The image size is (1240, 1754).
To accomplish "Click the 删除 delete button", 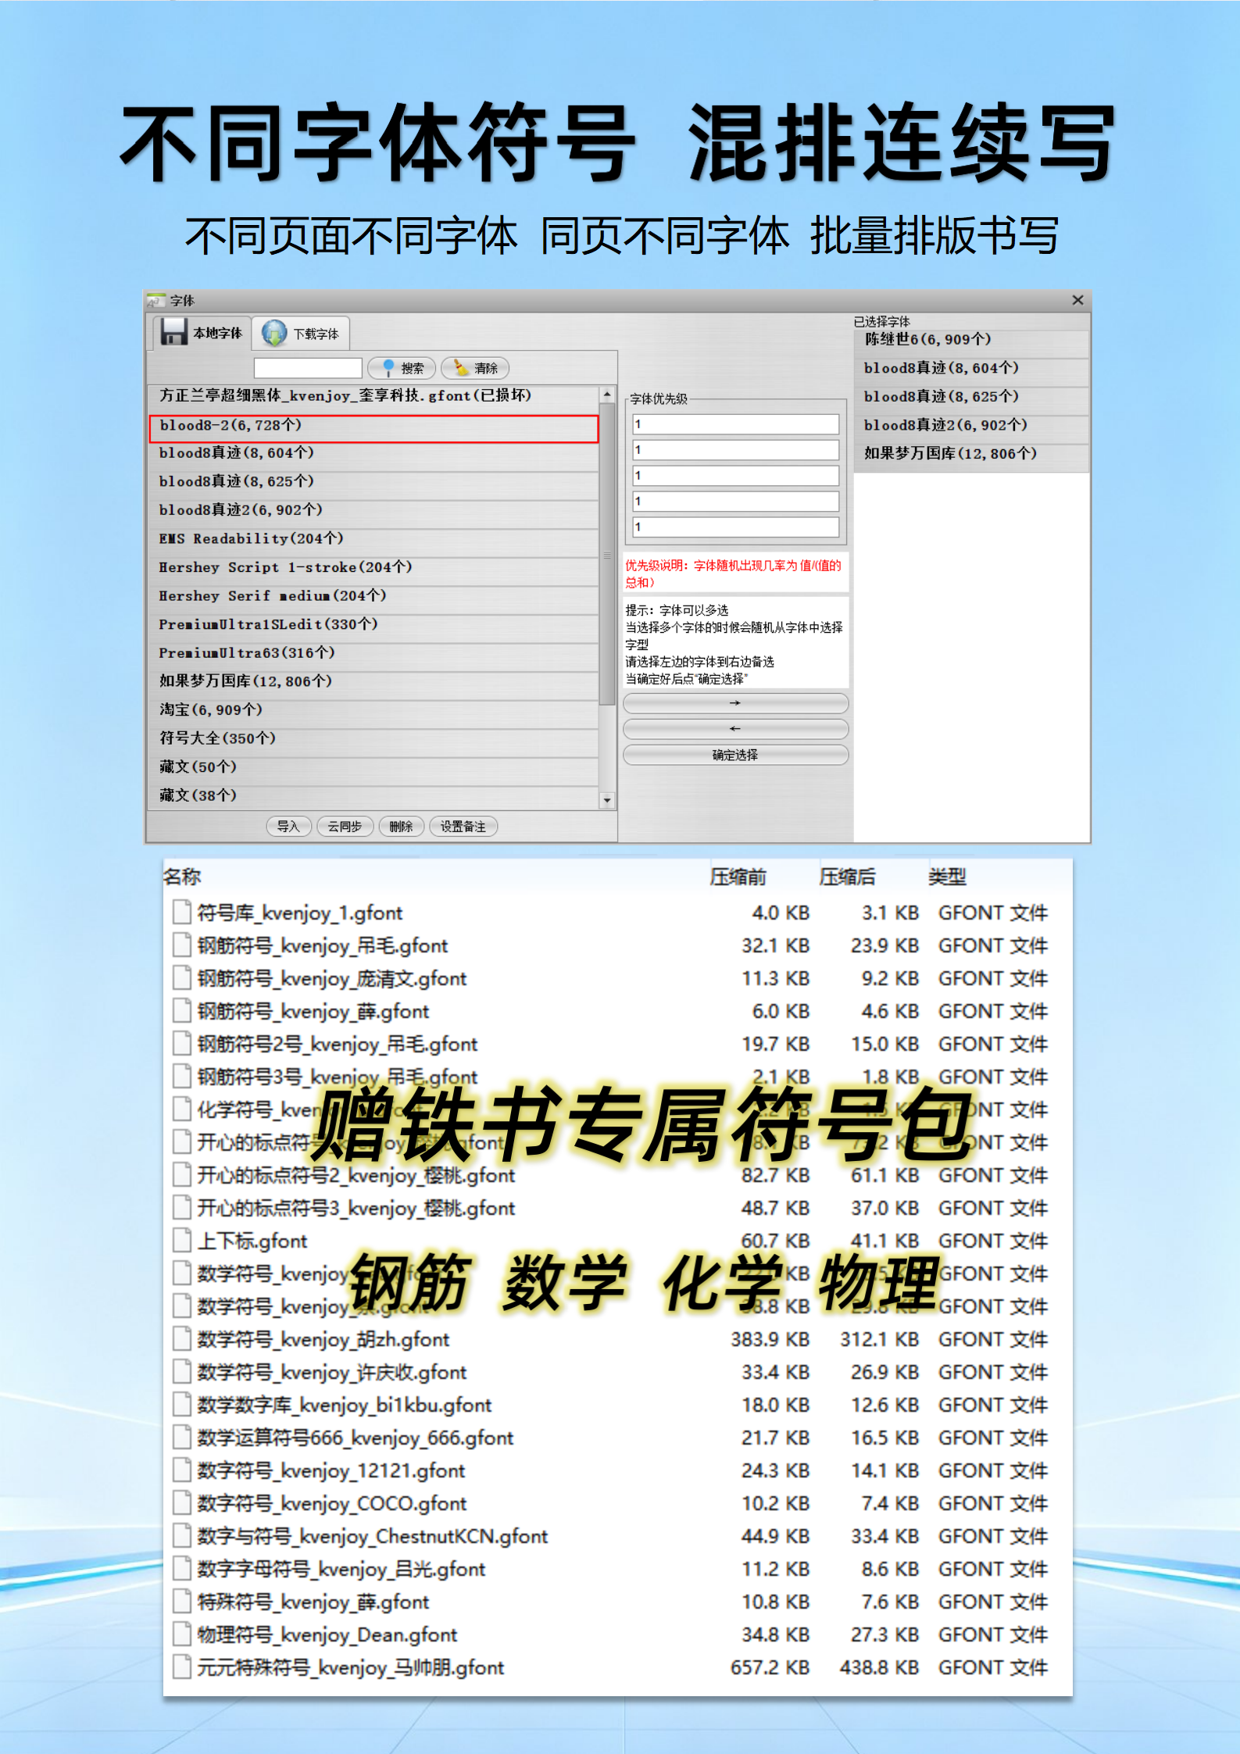I will pos(401,827).
